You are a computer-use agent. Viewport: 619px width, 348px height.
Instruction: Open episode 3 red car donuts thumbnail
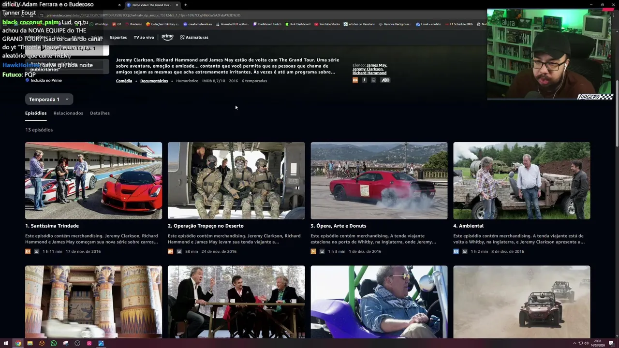click(379, 181)
